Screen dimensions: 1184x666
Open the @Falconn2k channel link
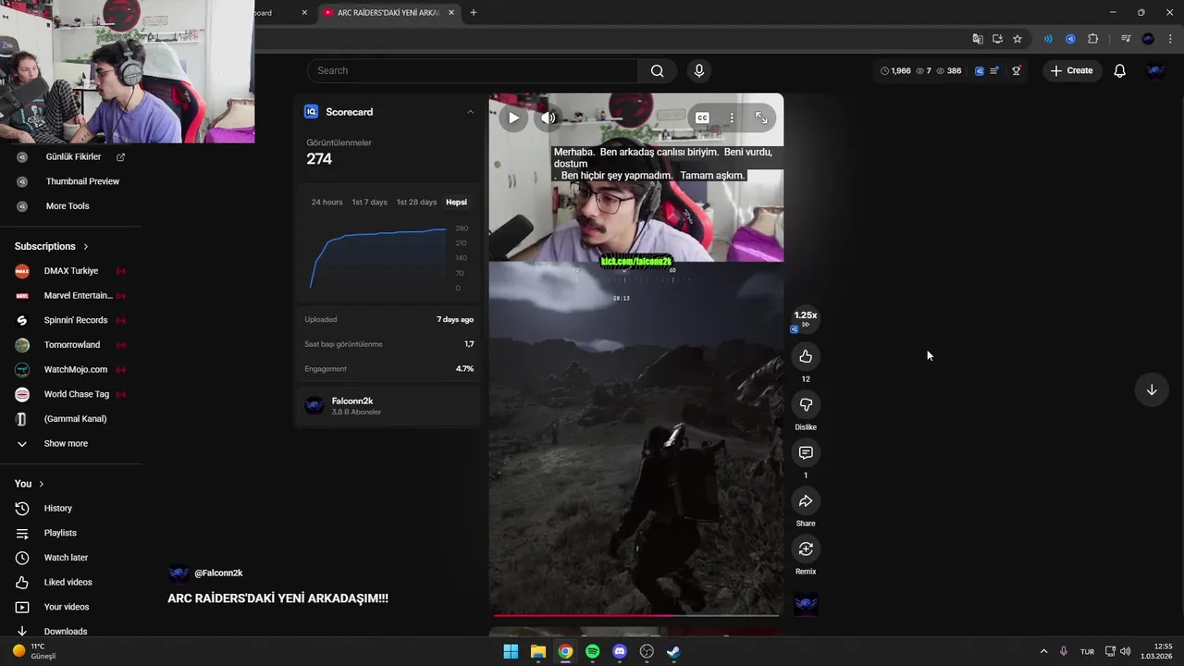pos(218,573)
